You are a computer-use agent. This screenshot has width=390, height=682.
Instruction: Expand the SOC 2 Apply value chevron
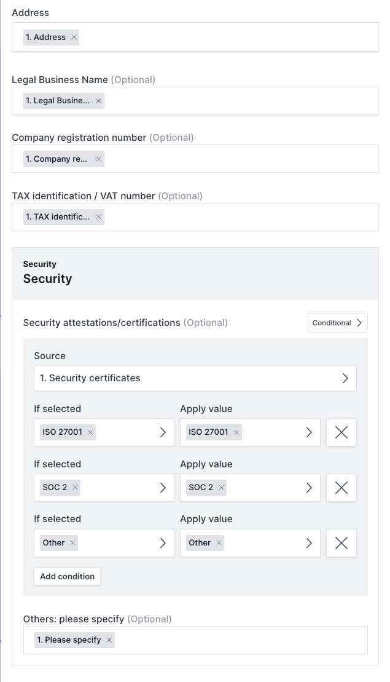[x=309, y=488]
